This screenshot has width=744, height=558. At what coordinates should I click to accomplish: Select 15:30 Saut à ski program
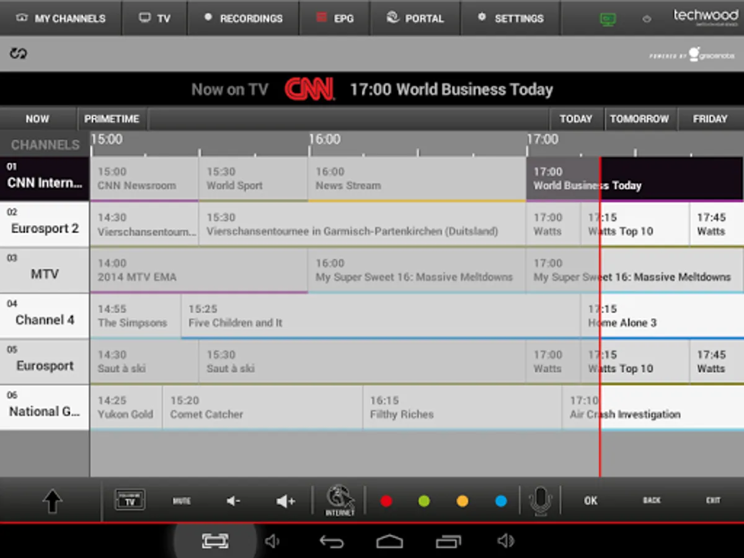point(363,362)
